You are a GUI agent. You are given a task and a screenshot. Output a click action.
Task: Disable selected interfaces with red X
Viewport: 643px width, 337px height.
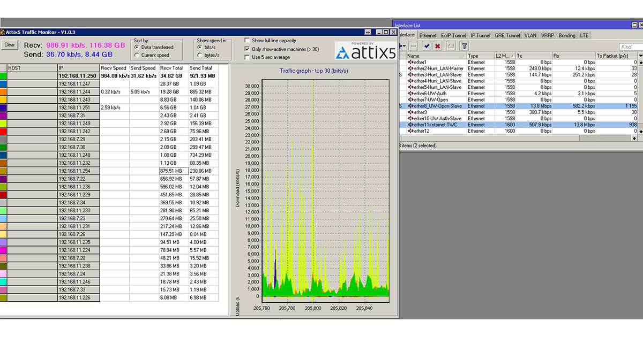(x=438, y=46)
